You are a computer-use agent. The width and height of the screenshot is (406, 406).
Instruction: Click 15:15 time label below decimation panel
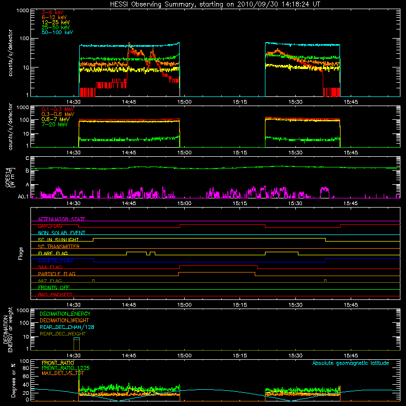click(x=240, y=356)
